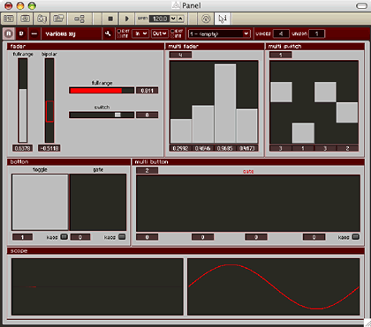Click the 120.0 bpm tempo field
The width and height of the screenshot is (371, 327).
159,19
